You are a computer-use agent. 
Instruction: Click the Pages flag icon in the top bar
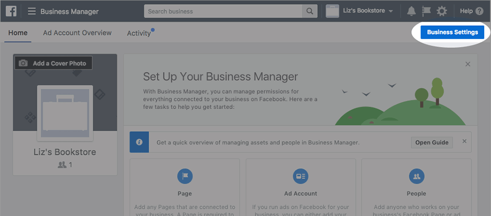coord(426,11)
